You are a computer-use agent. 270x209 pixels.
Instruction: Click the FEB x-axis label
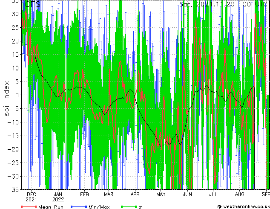click(x=85, y=194)
